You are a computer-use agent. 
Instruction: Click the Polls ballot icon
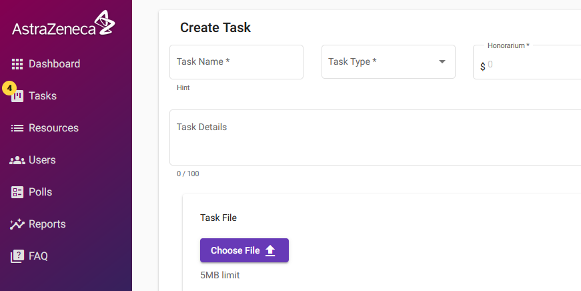17,192
